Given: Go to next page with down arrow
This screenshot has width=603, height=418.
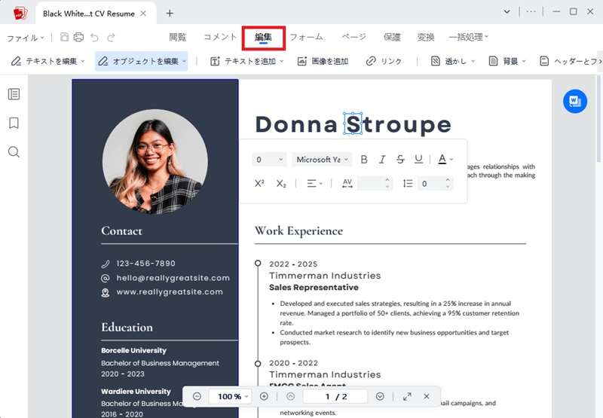Looking at the screenshot, I should pyautogui.click(x=380, y=396).
